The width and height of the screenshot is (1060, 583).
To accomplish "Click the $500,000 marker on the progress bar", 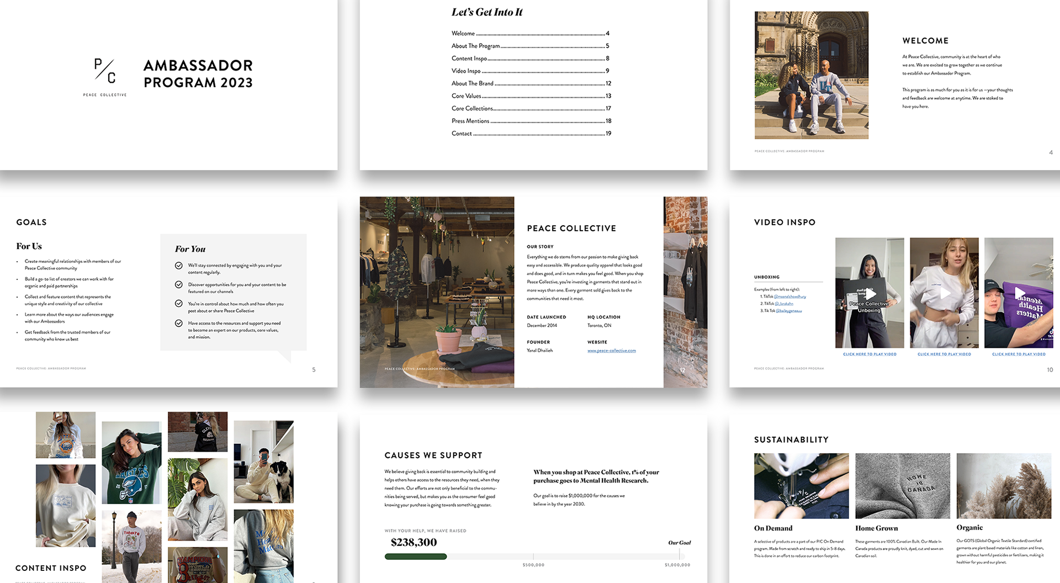I will [x=533, y=565].
